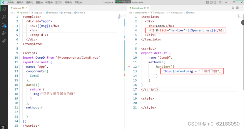Viewport: 244px width, 129px height.
Task: Toggle the secondary side bar layout icon
Action: [215, 2]
